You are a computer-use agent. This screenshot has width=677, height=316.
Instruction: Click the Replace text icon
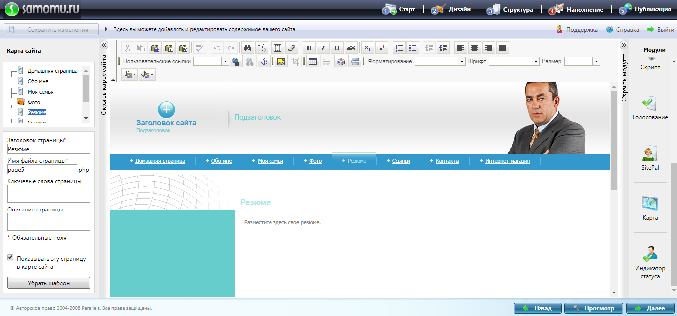(x=262, y=48)
